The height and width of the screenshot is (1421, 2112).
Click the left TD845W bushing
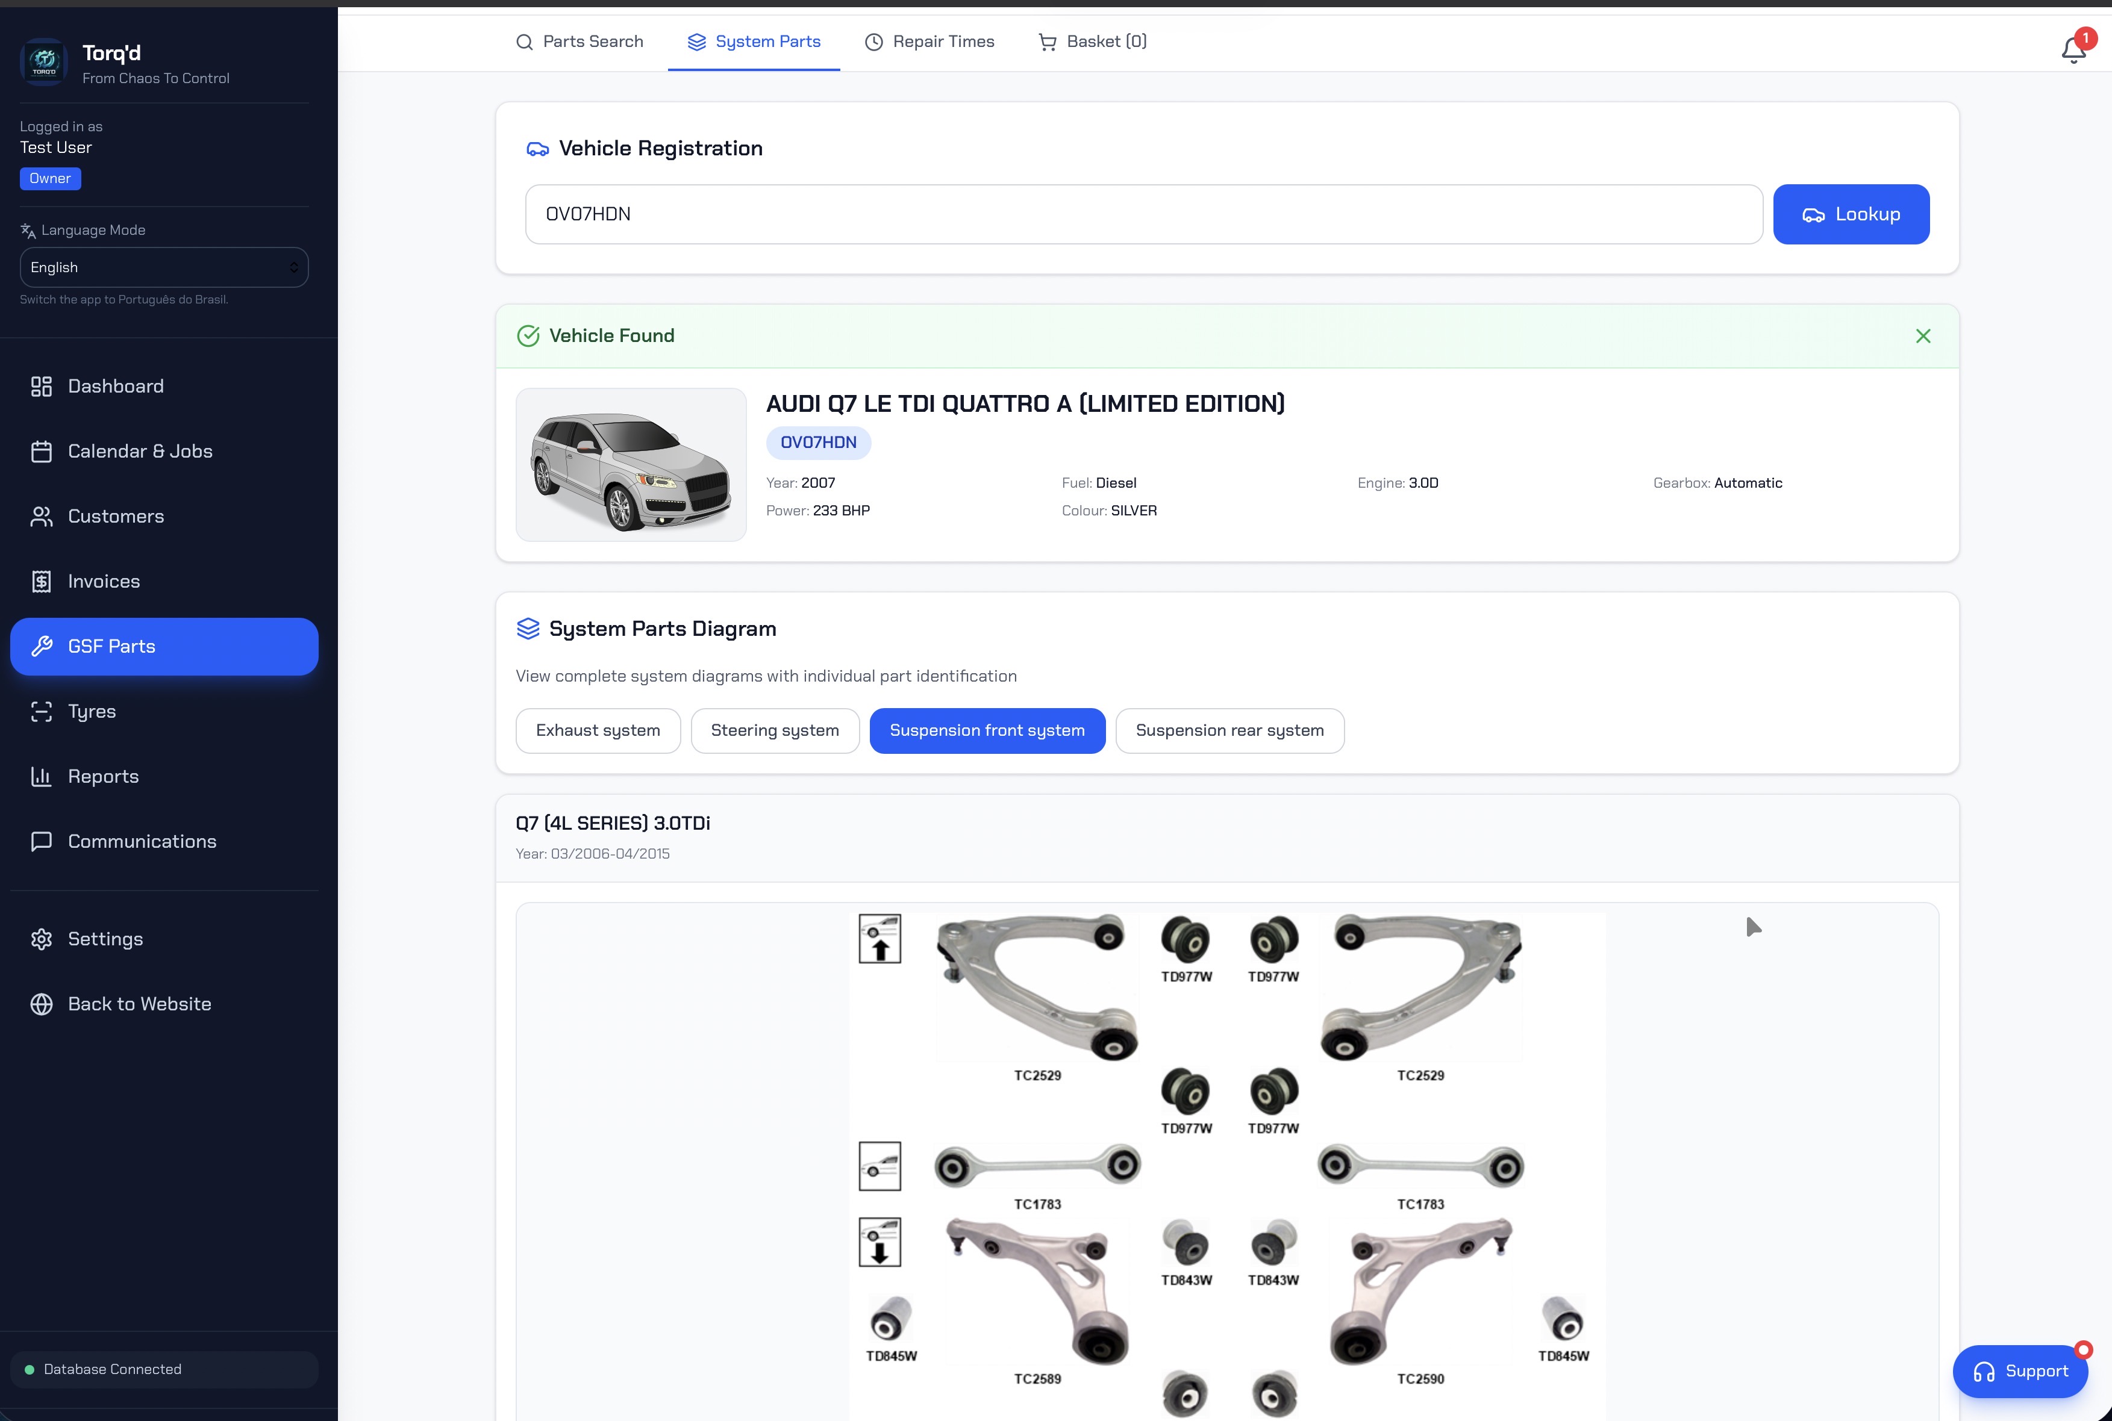click(891, 1319)
